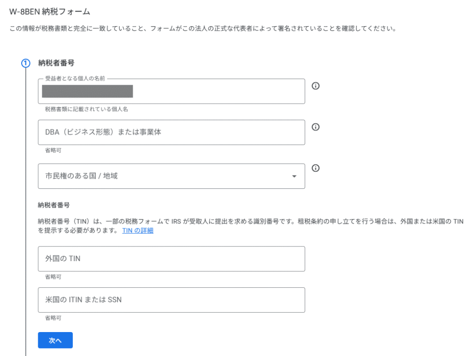The image size is (472, 356).
Task: Click the 省略可 hint under ITIN/SSN field
Action: coord(53,318)
